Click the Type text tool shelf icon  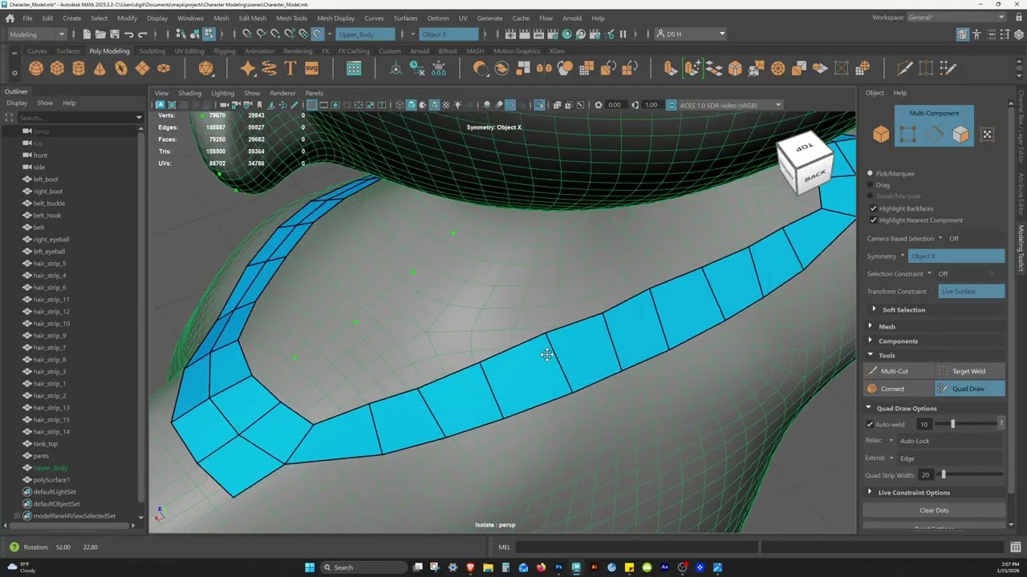[x=290, y=68]
